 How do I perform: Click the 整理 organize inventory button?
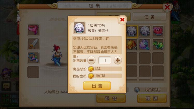click(x=152, y=98)
